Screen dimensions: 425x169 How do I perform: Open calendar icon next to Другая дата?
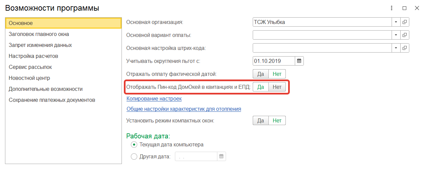tap(221, 156)
